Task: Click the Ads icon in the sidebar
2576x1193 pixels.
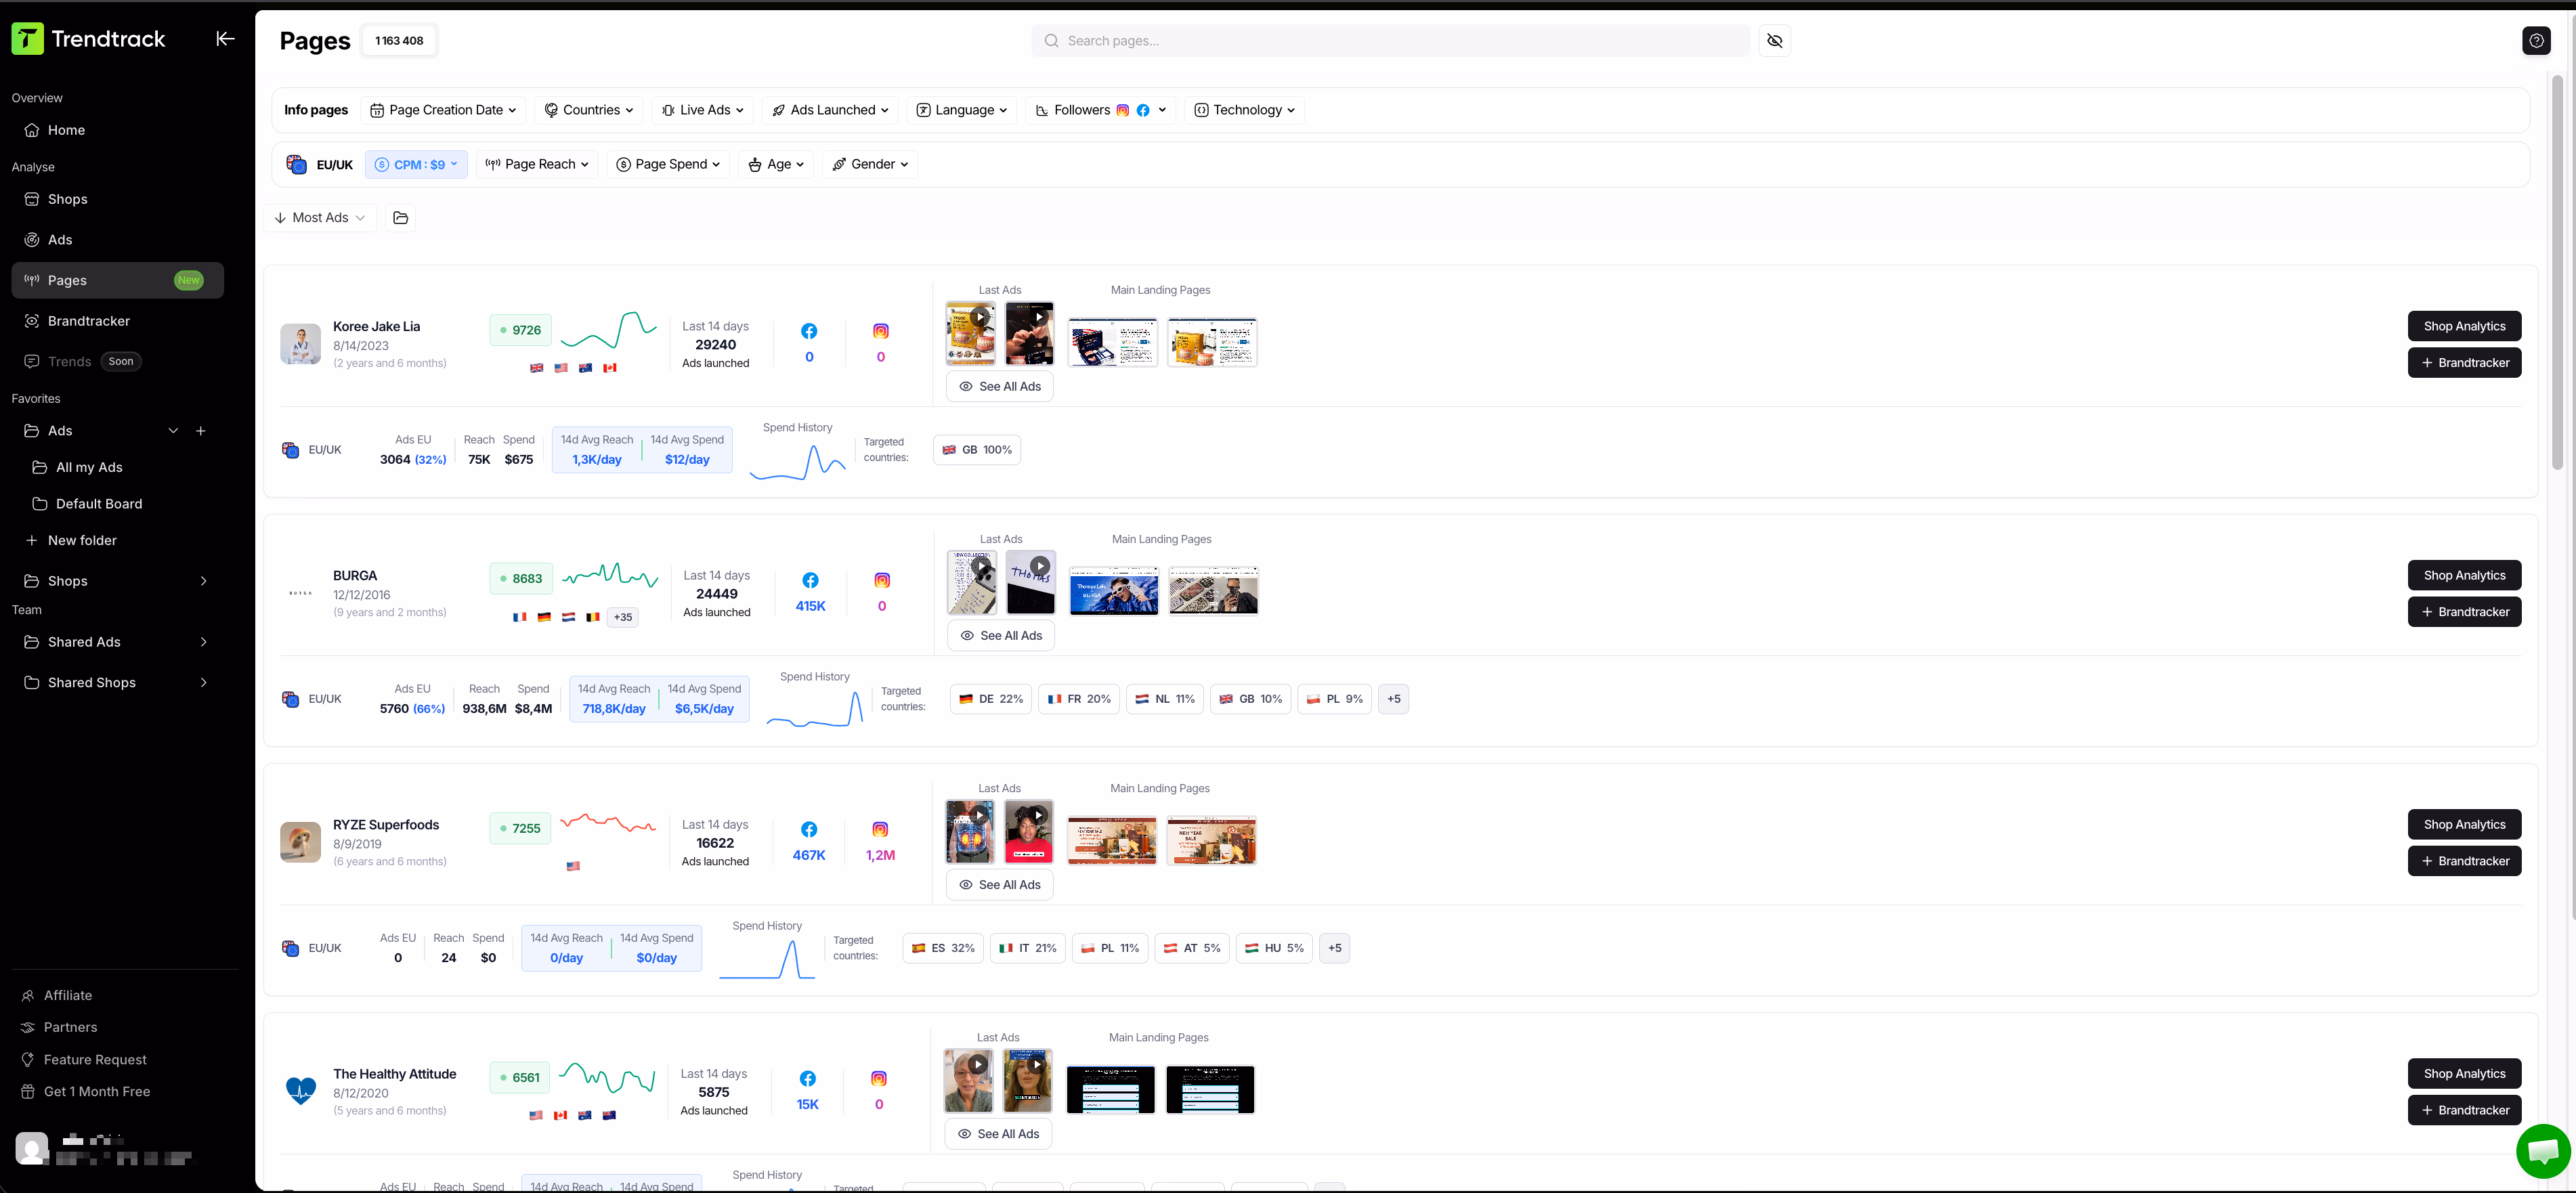Action: [31, 239]
